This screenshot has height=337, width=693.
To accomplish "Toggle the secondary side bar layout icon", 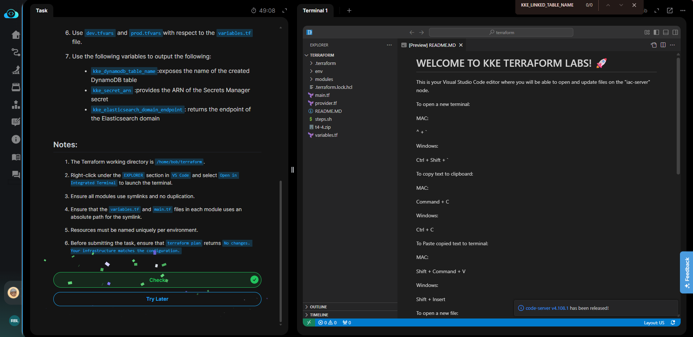I will (675, 32).
